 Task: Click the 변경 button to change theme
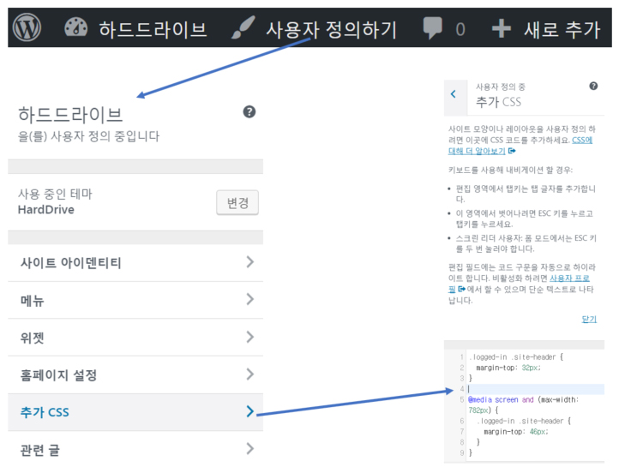tap(237, 203)
